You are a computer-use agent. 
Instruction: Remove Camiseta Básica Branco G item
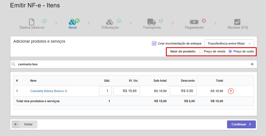[x=231, y=91]
